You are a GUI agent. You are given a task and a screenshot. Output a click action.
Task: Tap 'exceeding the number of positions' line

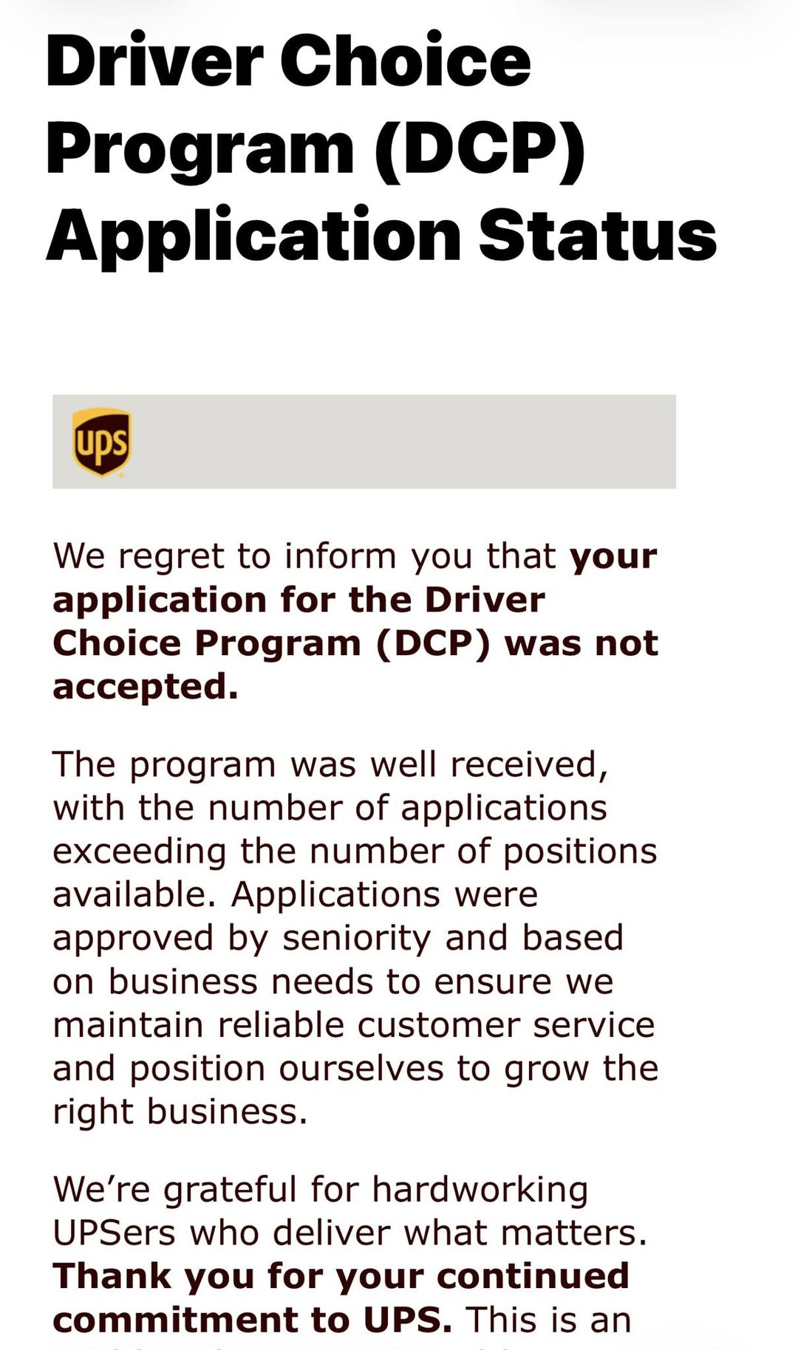pyautogui.click(x=355, y=852)
